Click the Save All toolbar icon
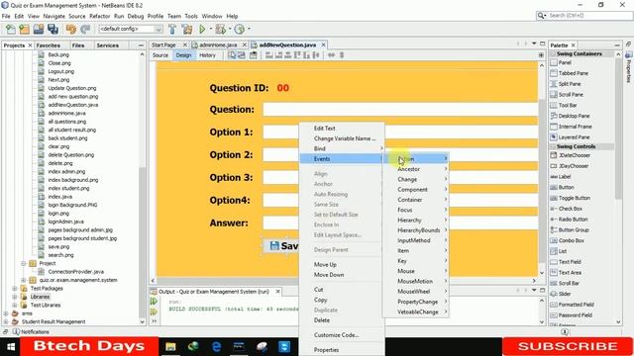 point(53,29)
